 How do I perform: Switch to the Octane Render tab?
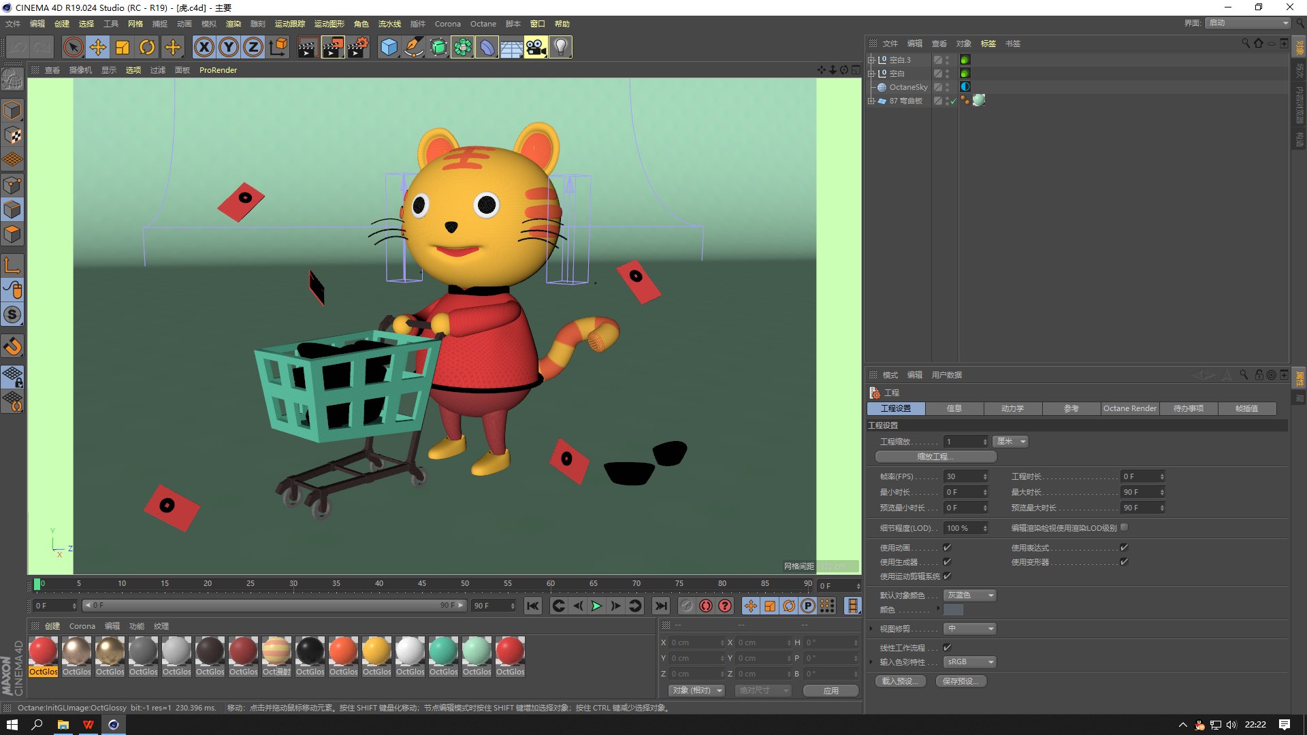(1129, 408)
